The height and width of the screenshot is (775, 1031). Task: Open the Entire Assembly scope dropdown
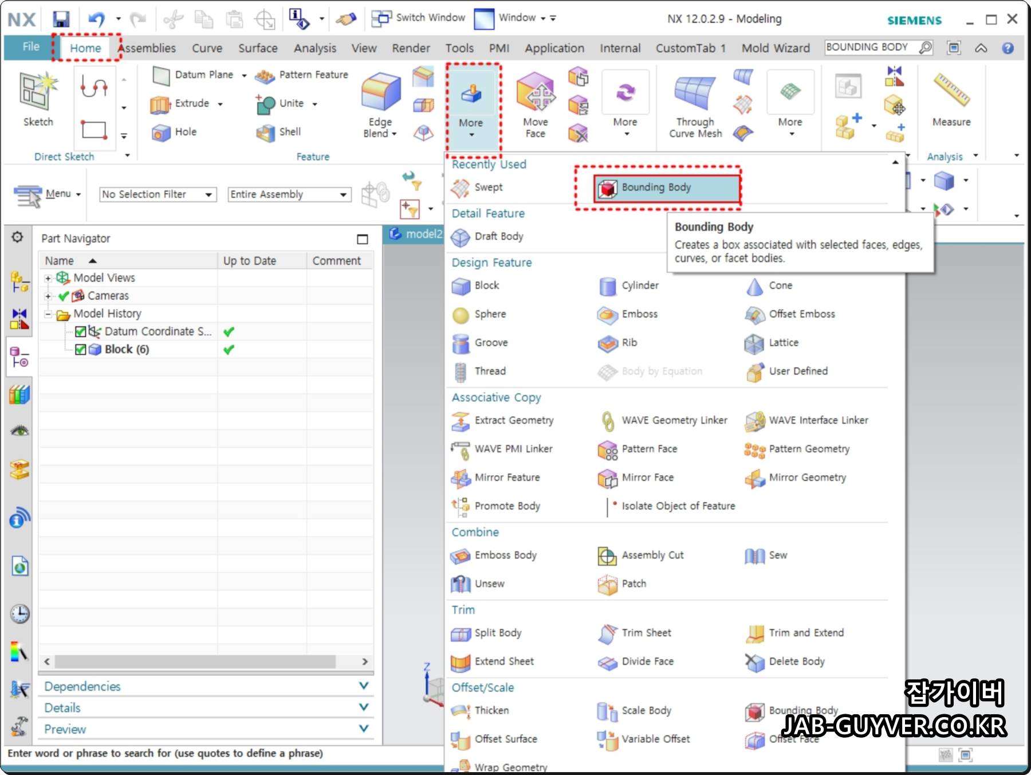pyautogui.click(x=289, y=194)
